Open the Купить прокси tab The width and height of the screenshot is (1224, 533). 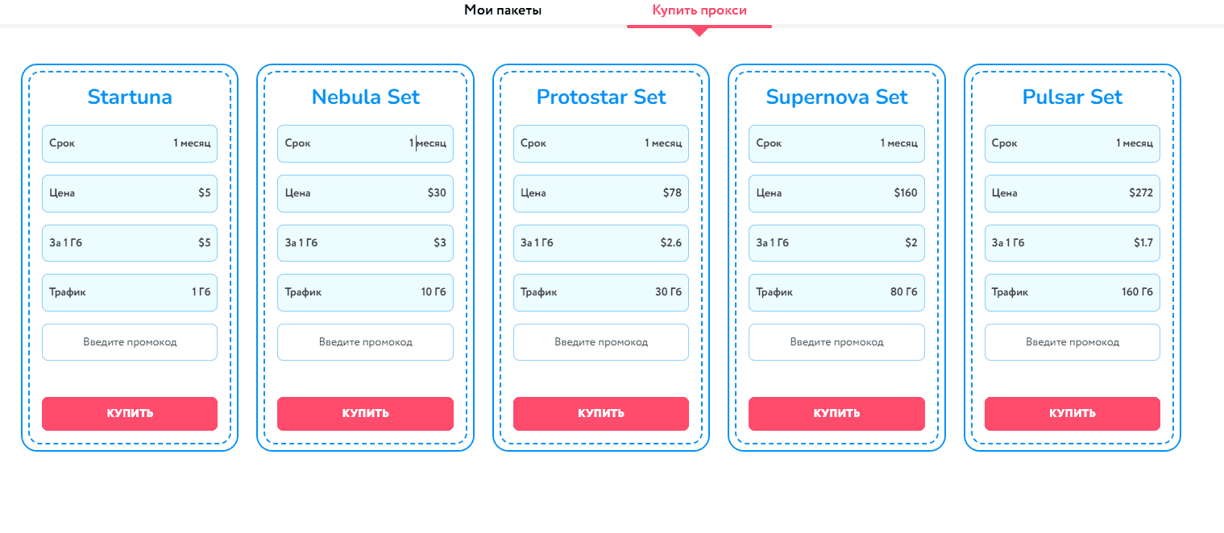point(699,10)
